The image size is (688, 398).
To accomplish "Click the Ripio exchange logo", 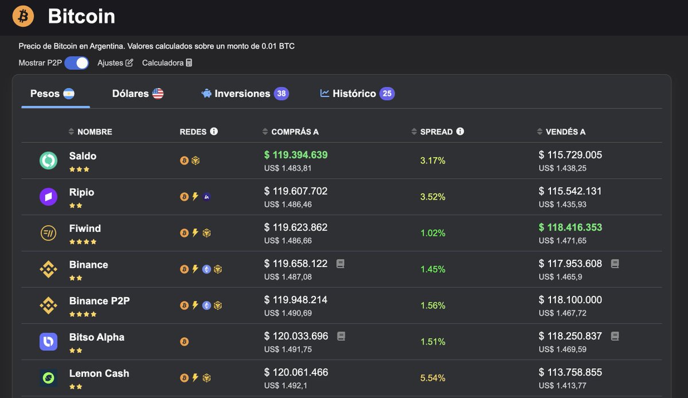I will pyautogui.click(x=48, y=197).
